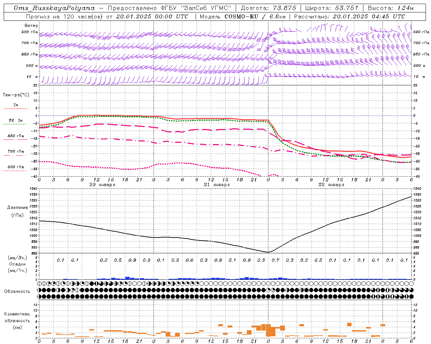
Task: Click the 'Рассчитано: 20.01.2025 04:45 UTC' text
Action: [350, 16]
